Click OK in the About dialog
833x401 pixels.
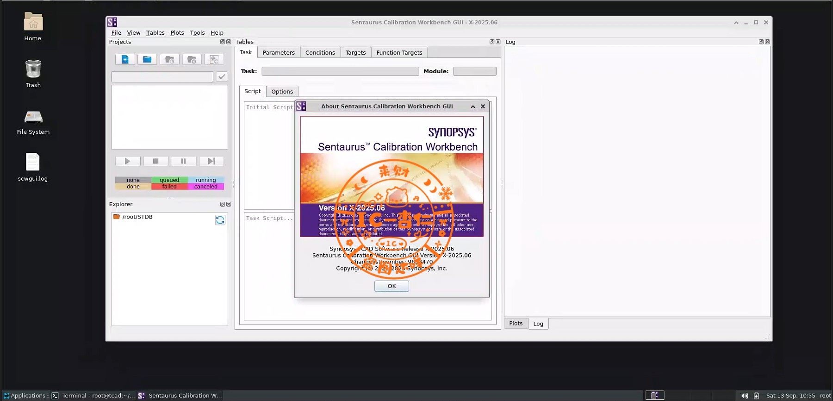click(392, 286)
